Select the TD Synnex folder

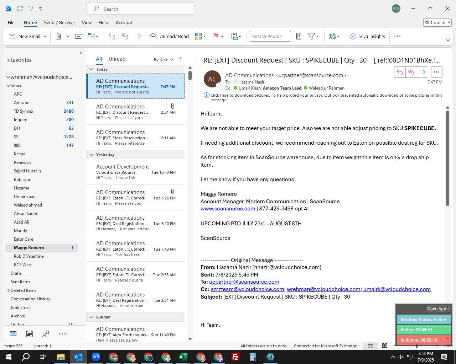coord(41,111)
